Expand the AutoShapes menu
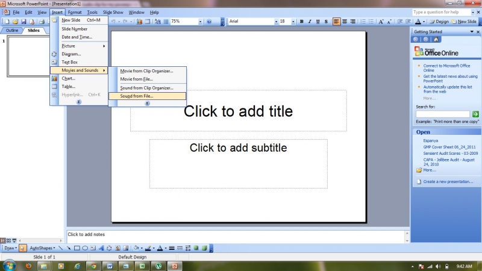This screenshot has height=271, width=482. click(43, 248)
